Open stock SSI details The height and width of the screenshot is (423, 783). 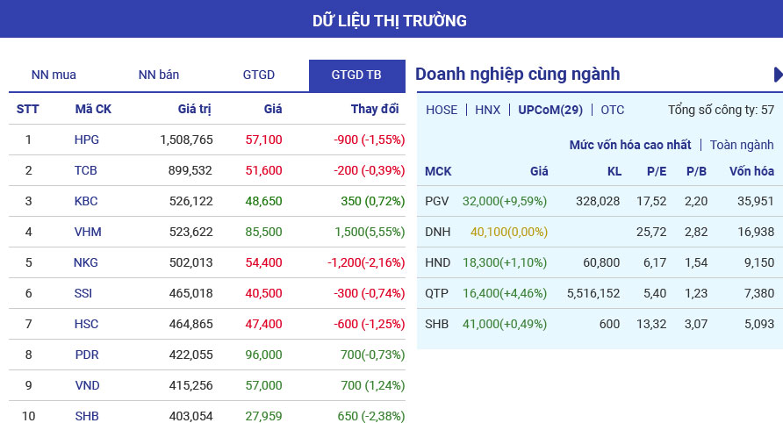click(x=83, y=293)
